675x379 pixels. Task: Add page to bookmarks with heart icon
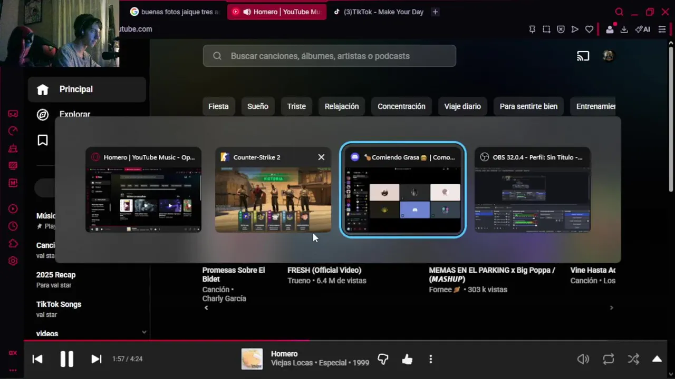tap(589, 29)
